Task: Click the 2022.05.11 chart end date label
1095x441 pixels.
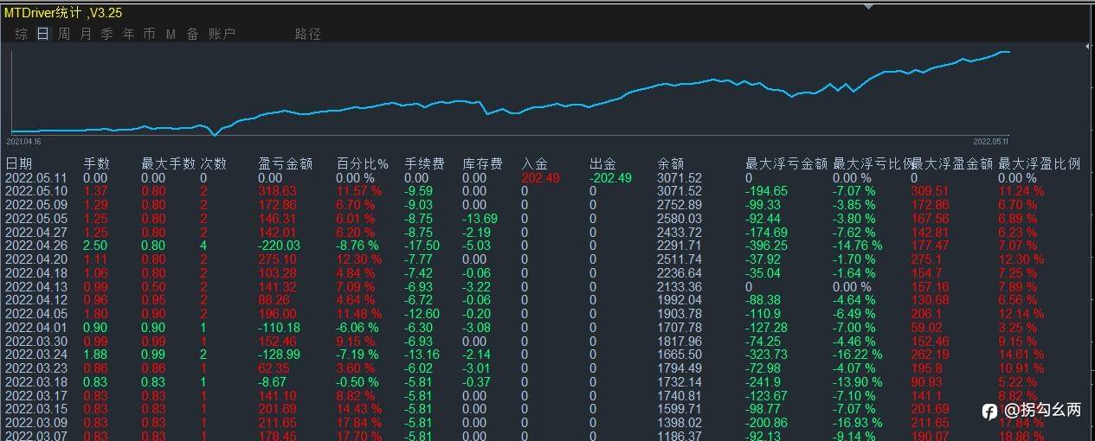Action: (x=991, y=140)
